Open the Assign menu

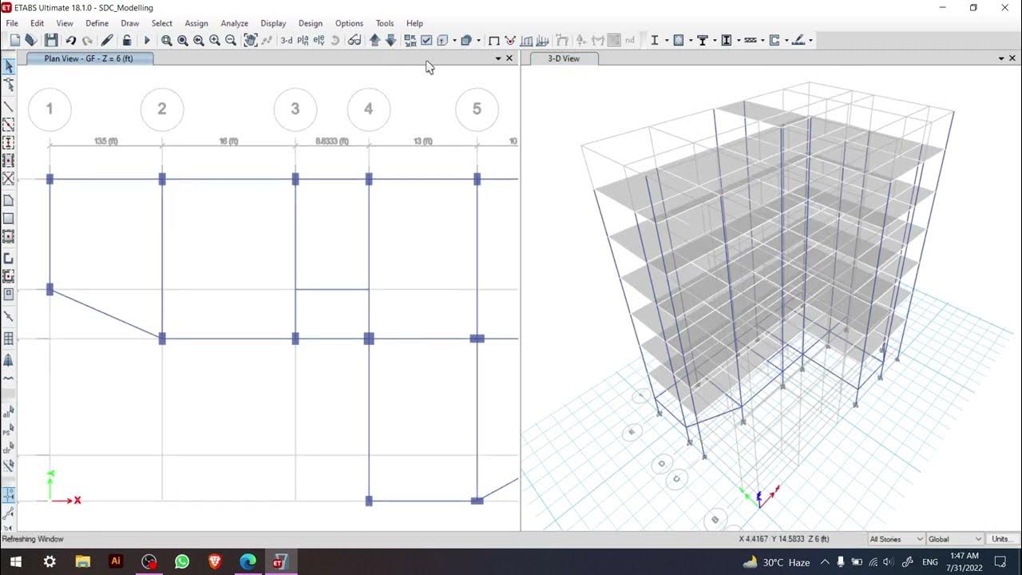[x=196, y=23]
